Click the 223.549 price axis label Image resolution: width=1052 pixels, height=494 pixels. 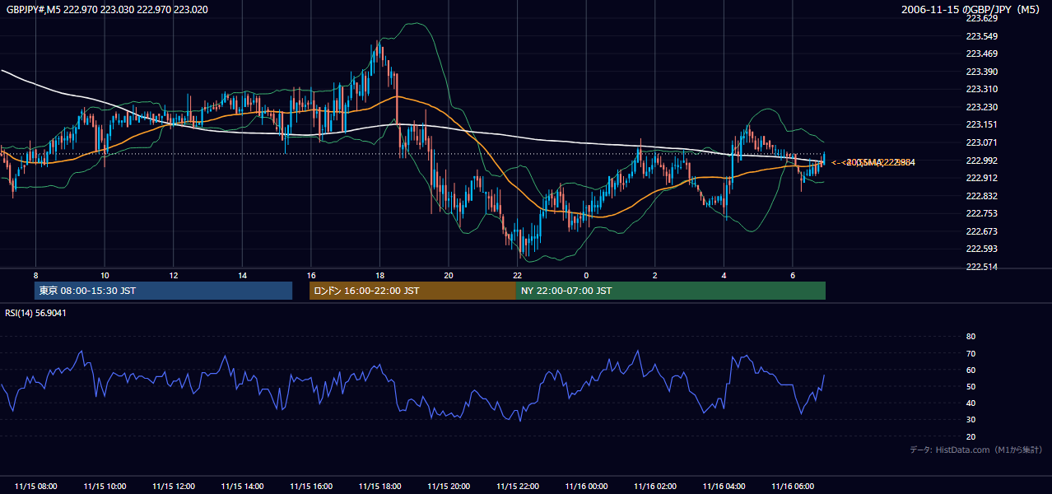click(x=981, y=36)
